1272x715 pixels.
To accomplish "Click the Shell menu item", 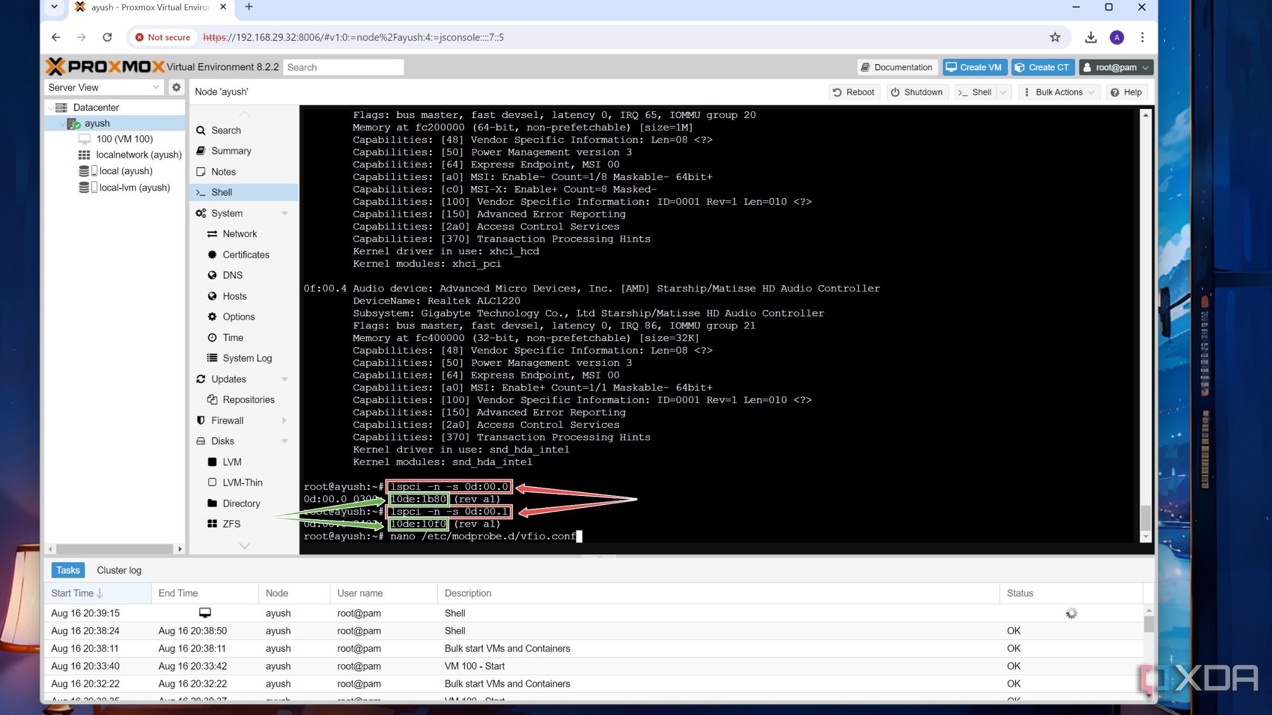I will (x=221, y=192).
